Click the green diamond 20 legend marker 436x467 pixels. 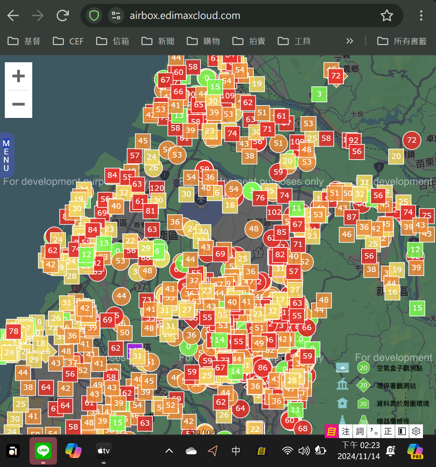(363, 385)
